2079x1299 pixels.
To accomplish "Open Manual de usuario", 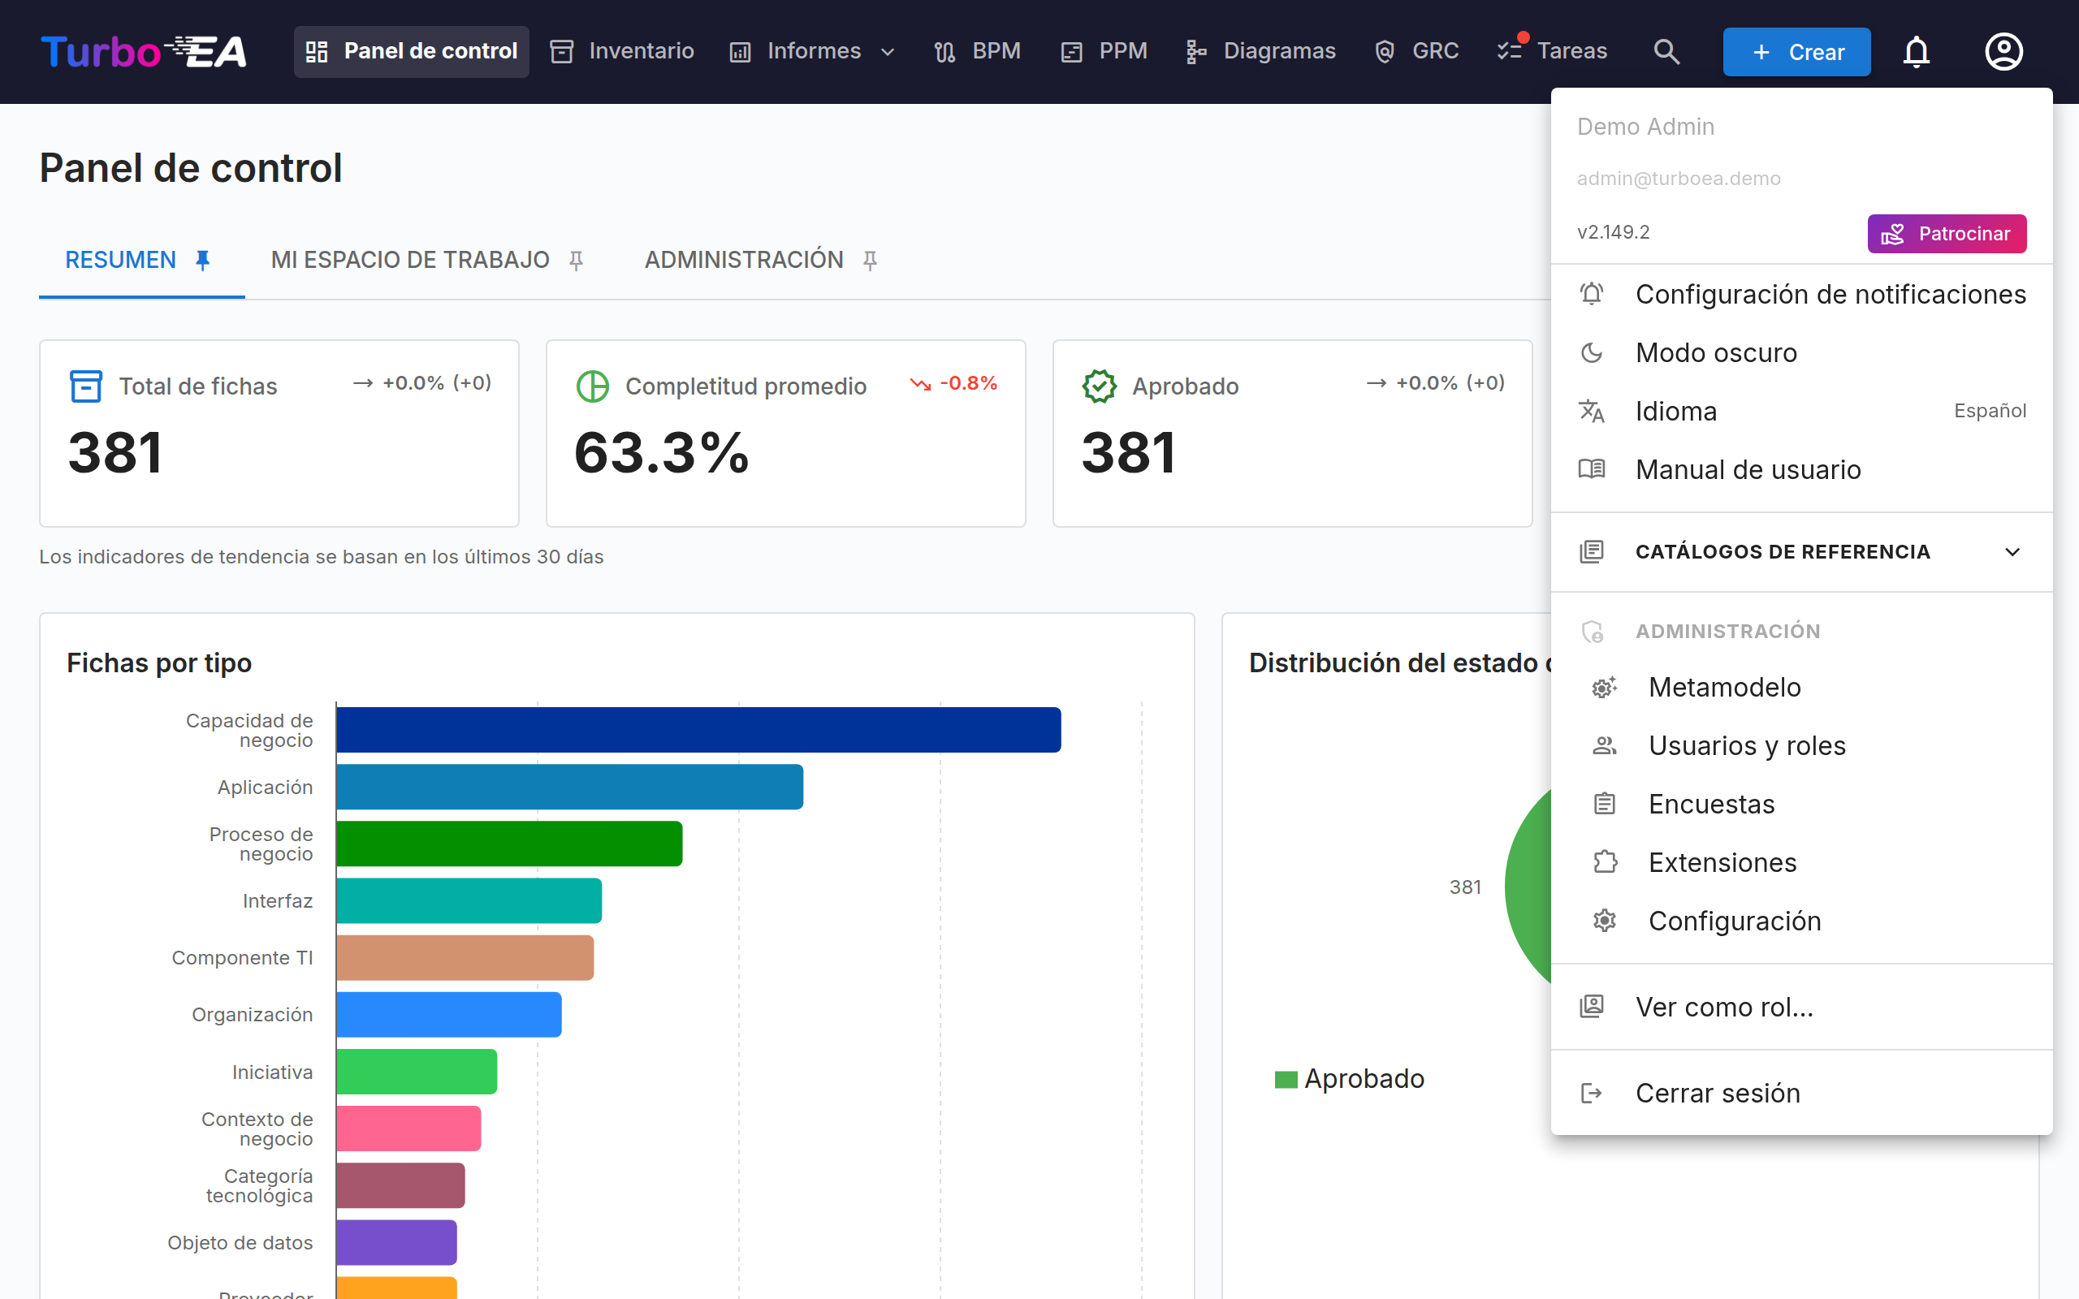I will [1801, 470].
